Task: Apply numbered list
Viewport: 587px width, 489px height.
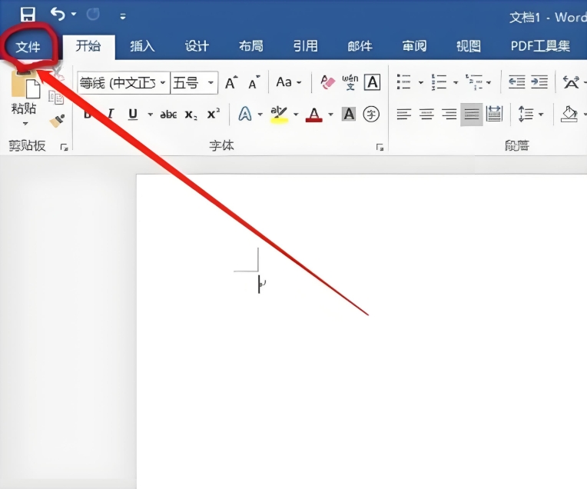Action: coord(439,81)
